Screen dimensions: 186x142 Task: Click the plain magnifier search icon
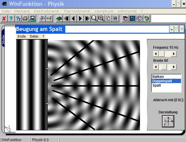pos(94,19)
